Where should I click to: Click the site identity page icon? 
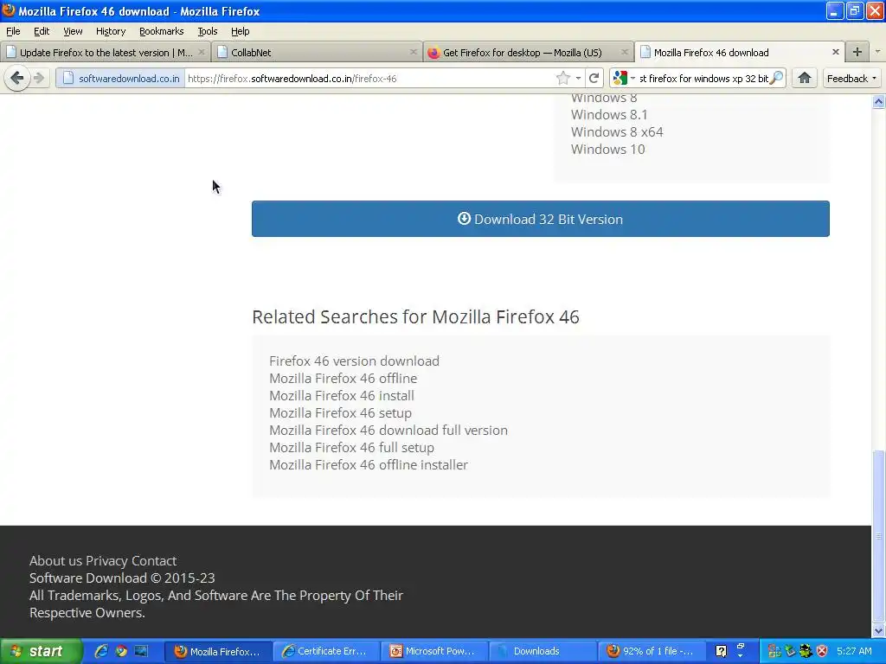click(67, 79)
